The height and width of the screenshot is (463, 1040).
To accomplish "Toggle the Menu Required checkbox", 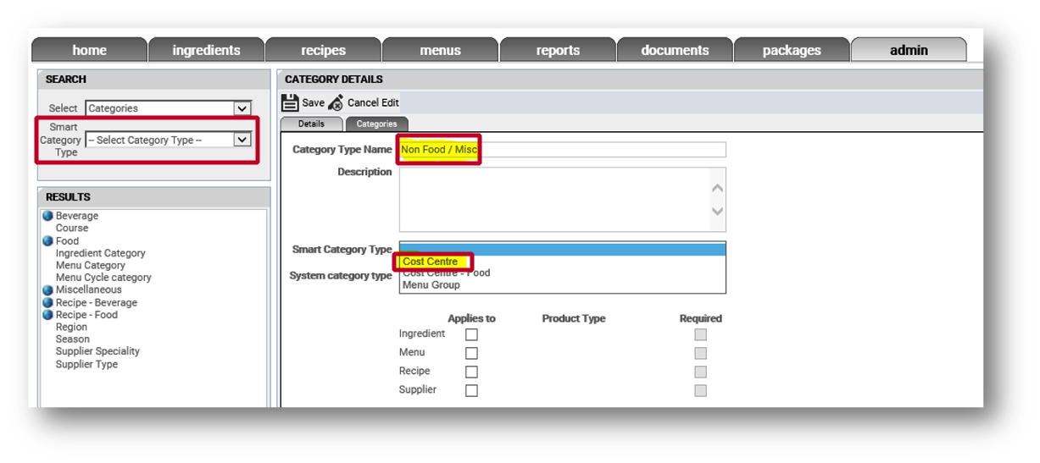I will pos(700,353).
